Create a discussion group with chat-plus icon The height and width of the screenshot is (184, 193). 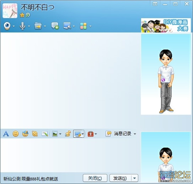click(55, 26)
